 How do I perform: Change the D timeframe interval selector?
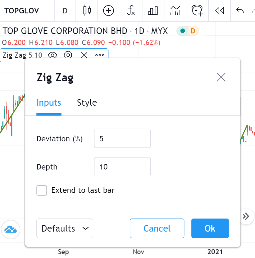(x=65, y=11)
